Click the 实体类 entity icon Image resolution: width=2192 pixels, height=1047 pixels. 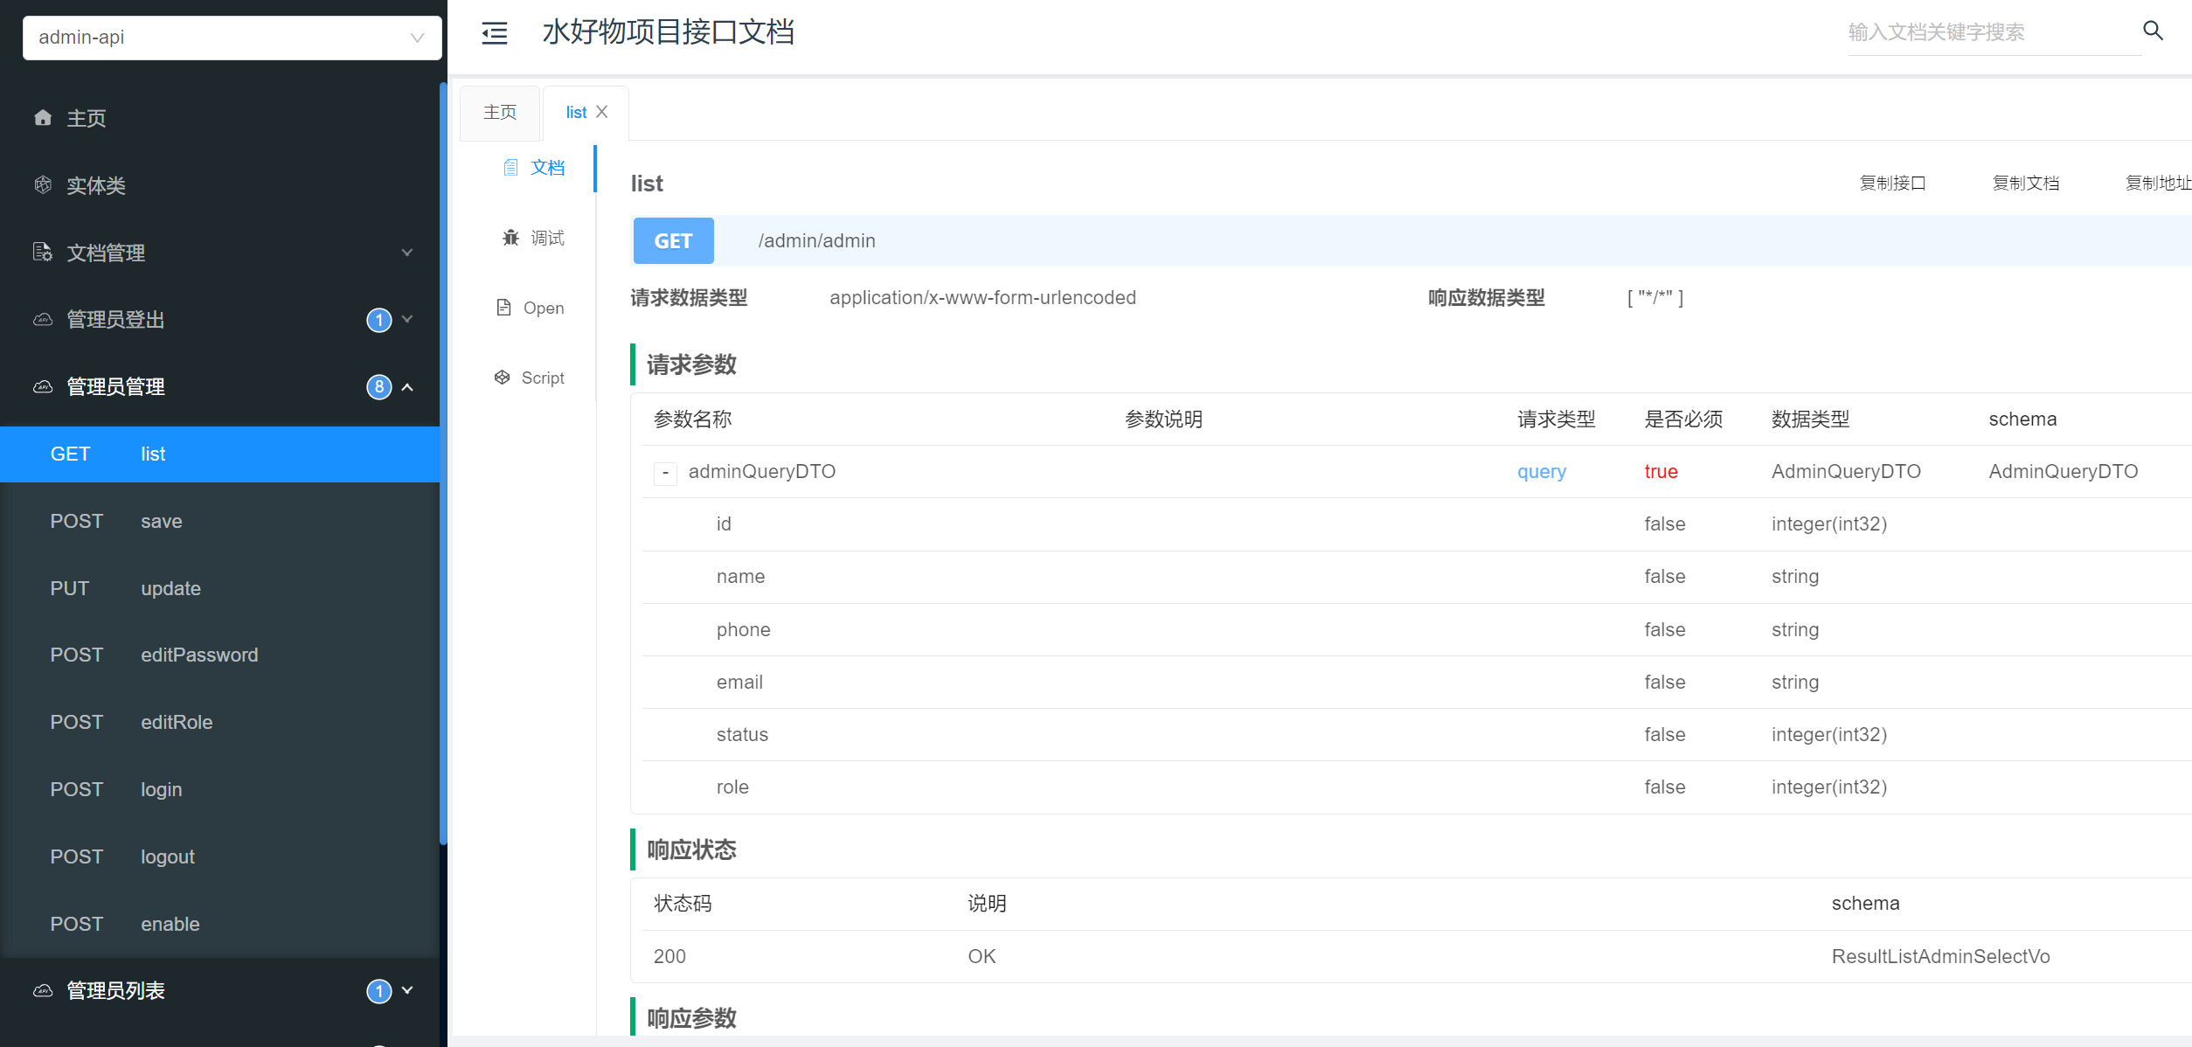click(43, 185)
